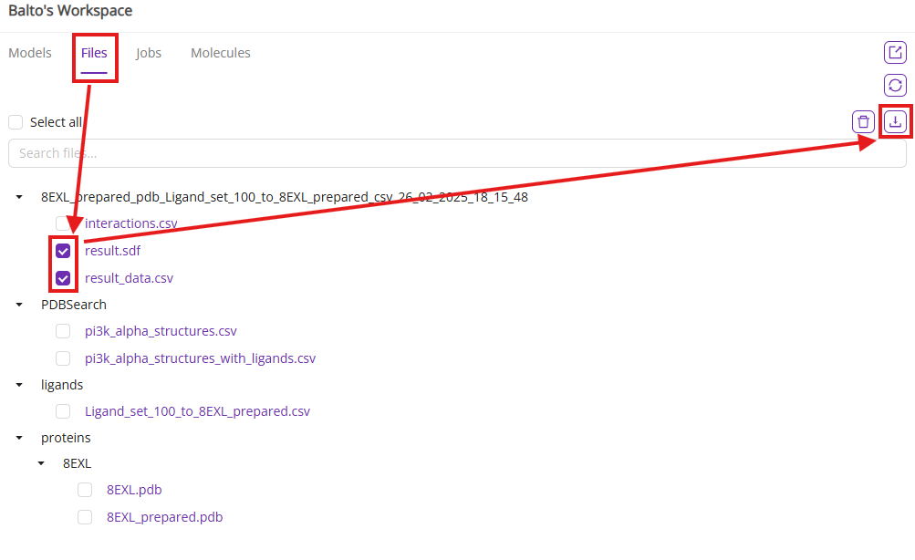915x560 pixels.
Task: Collapse the PDBSearch folder
Action: (x=19, y=305)
